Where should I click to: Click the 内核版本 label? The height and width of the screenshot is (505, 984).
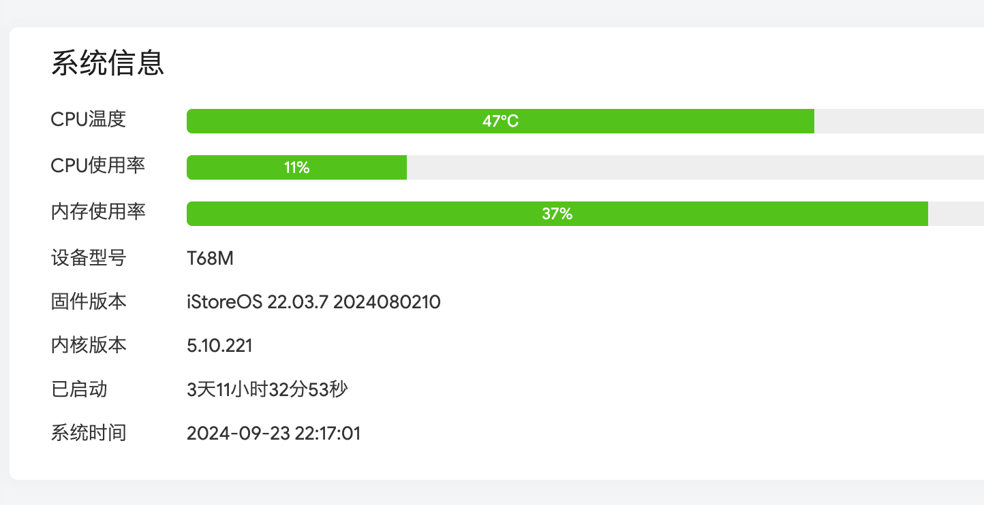pos(89,346)
